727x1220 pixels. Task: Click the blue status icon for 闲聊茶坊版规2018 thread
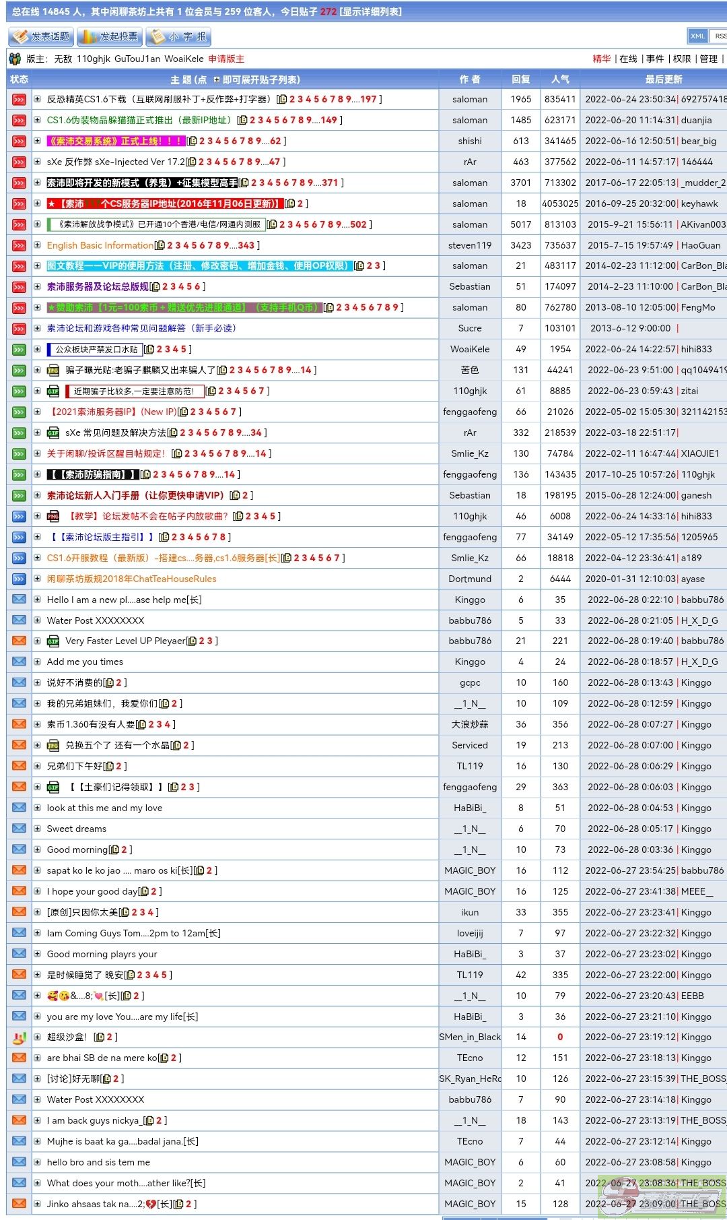point(19,579)
